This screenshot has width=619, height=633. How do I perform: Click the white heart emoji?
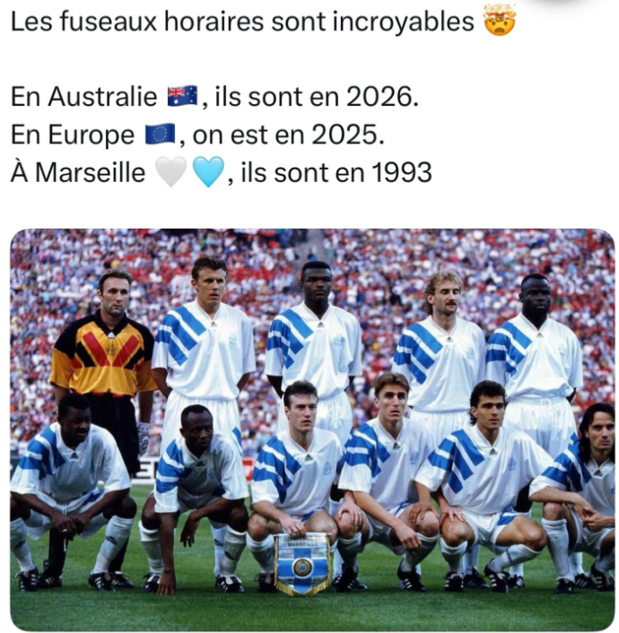pos(171,172)
